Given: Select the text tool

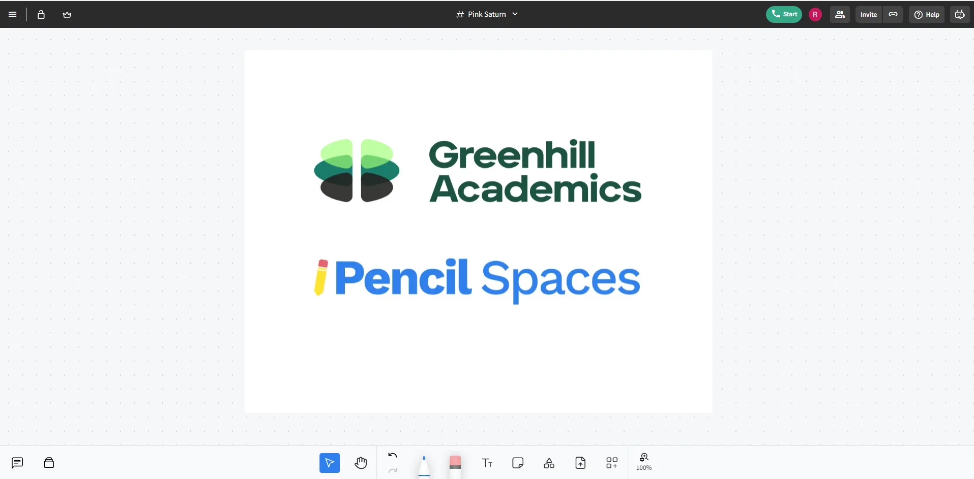Looking at the screenshot, I should click(487, 463).
